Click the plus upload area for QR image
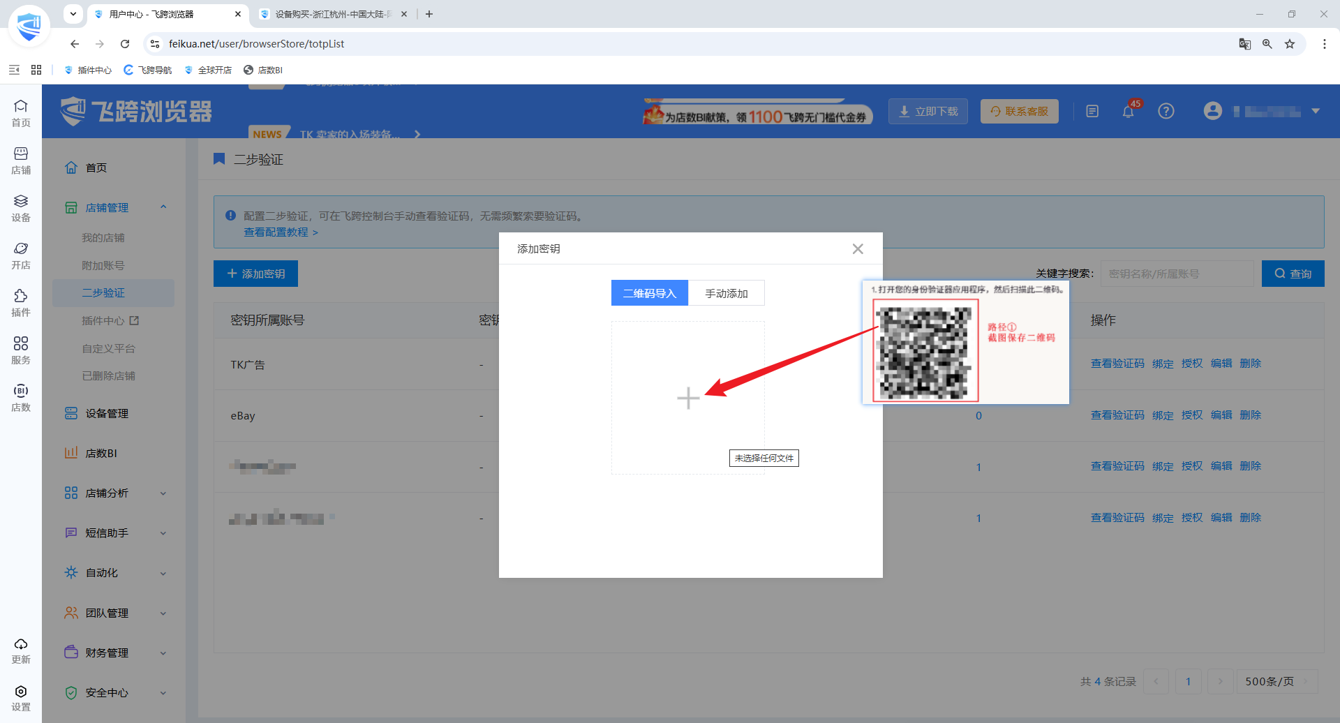This screenshot has width=1340, height=723. 688,398
